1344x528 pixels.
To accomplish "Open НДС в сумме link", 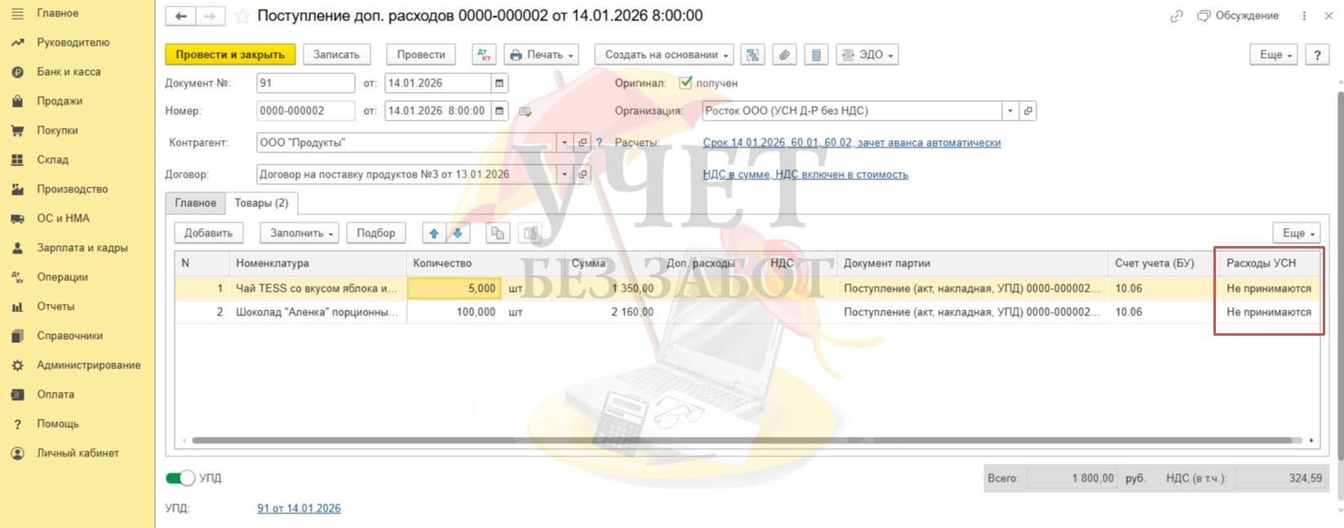I will pos(805,174).
